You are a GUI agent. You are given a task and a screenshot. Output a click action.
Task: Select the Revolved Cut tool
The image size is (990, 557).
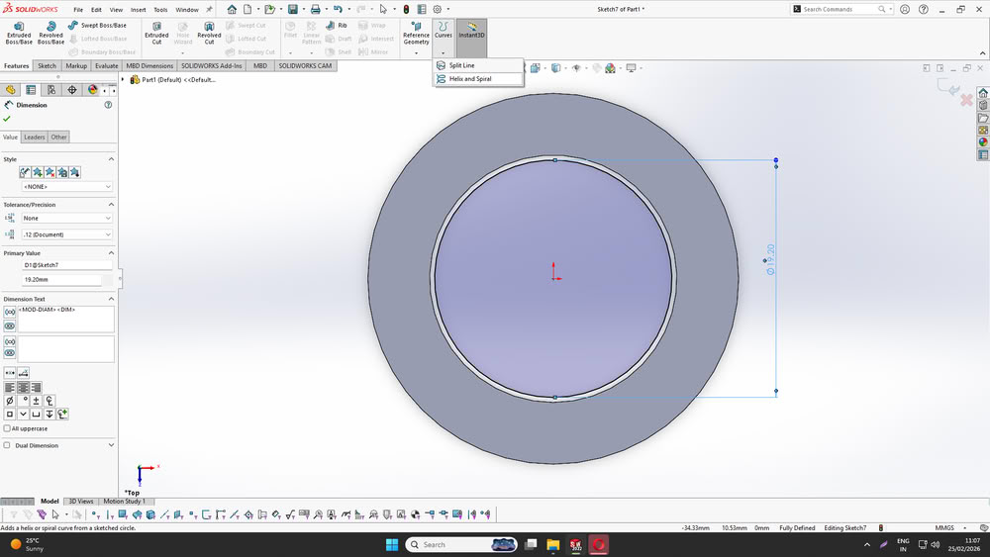(x=209, y=33)
